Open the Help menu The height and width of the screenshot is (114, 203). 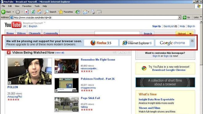coord(45,6)
